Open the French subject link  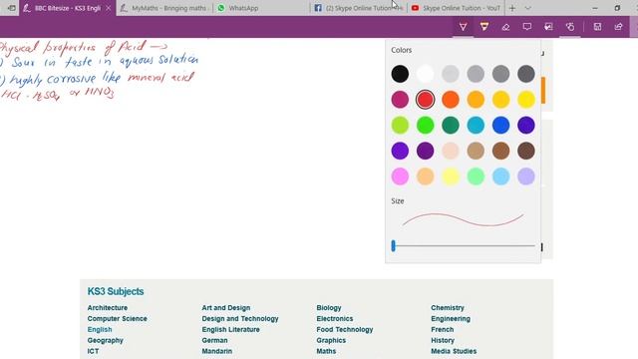tap(443, 330)
